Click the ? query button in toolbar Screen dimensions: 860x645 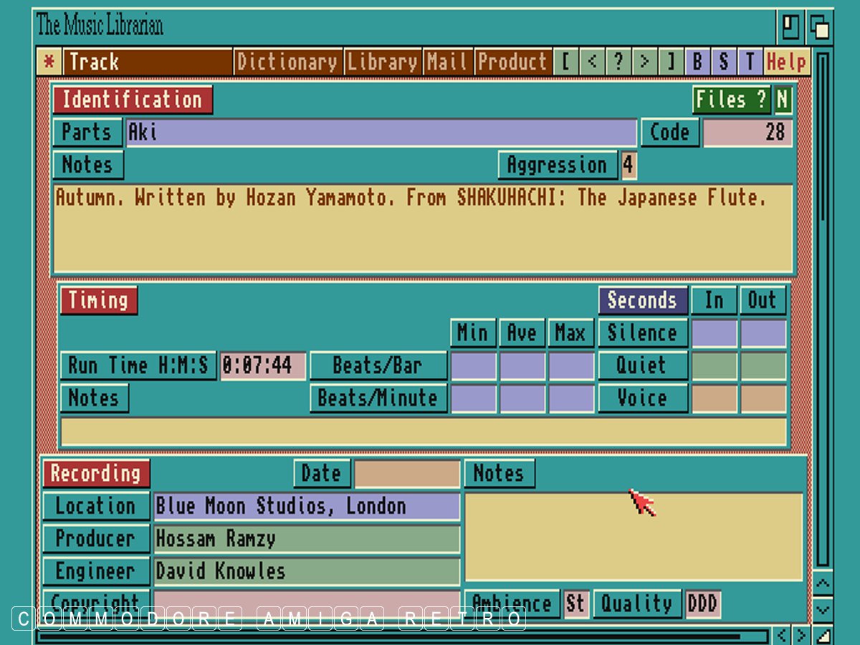(x=618, y=62)
